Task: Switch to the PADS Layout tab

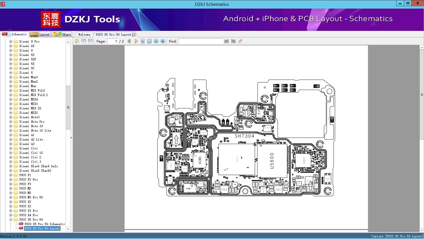Action: (40, 35)
